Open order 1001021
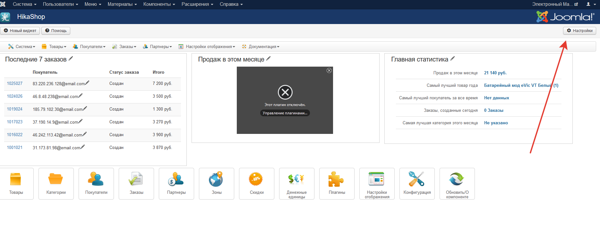Viewport: 600px width, 238px height. pyautogui.click(x=15, y=147)
